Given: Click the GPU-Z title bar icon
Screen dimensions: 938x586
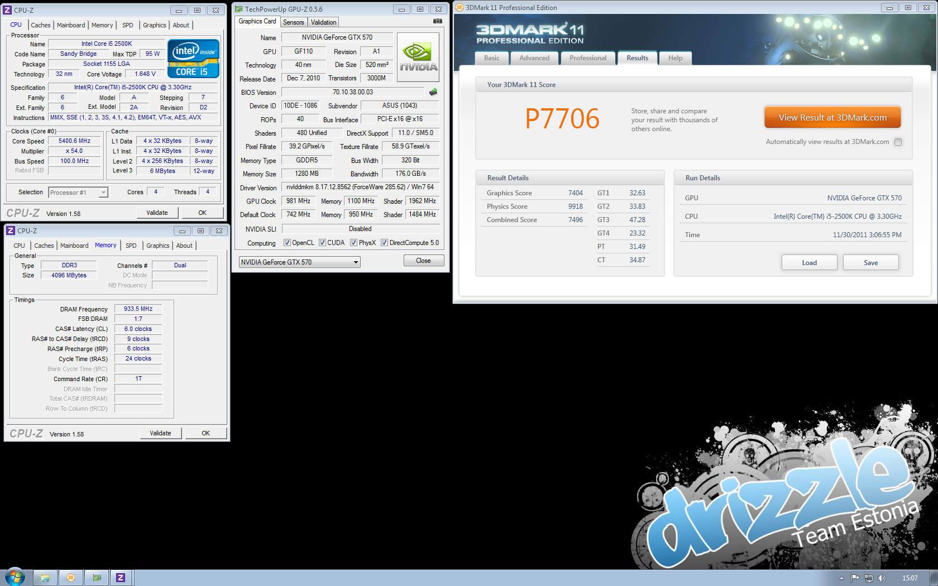Looking at the screenshot, I should [x=239, y=9].
